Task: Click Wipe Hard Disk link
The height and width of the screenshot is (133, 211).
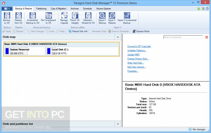Action: click(x=135, y=63)
